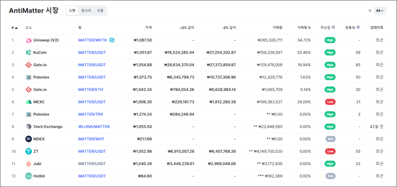Click the ZT exchange logo icon
This screenshot has height=187, width=397.
coord(29,151)
